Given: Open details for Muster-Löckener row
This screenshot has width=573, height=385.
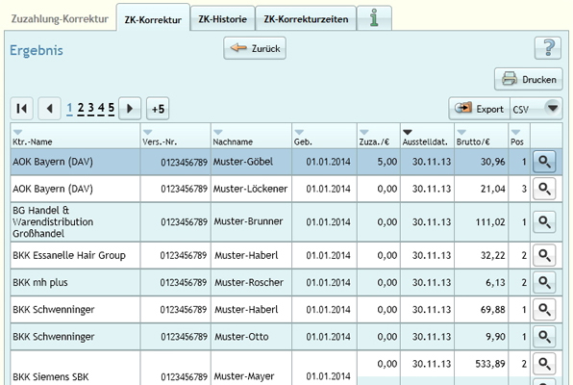Looking at the screenshot, I should click(544, 189).
